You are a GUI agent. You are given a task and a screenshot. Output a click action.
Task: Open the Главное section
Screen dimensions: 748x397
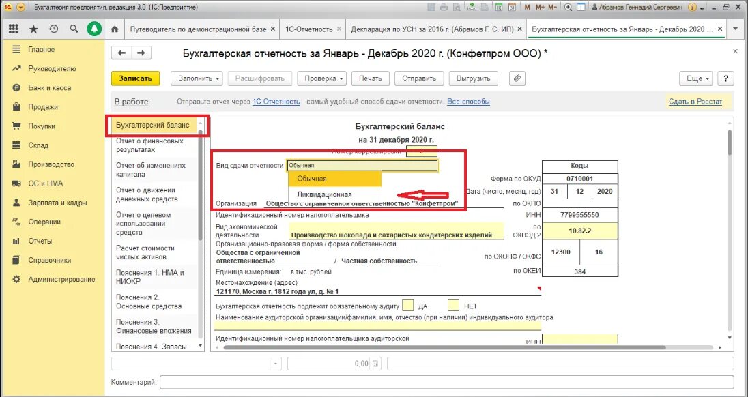pyautogui.click(x=41, y=50)
